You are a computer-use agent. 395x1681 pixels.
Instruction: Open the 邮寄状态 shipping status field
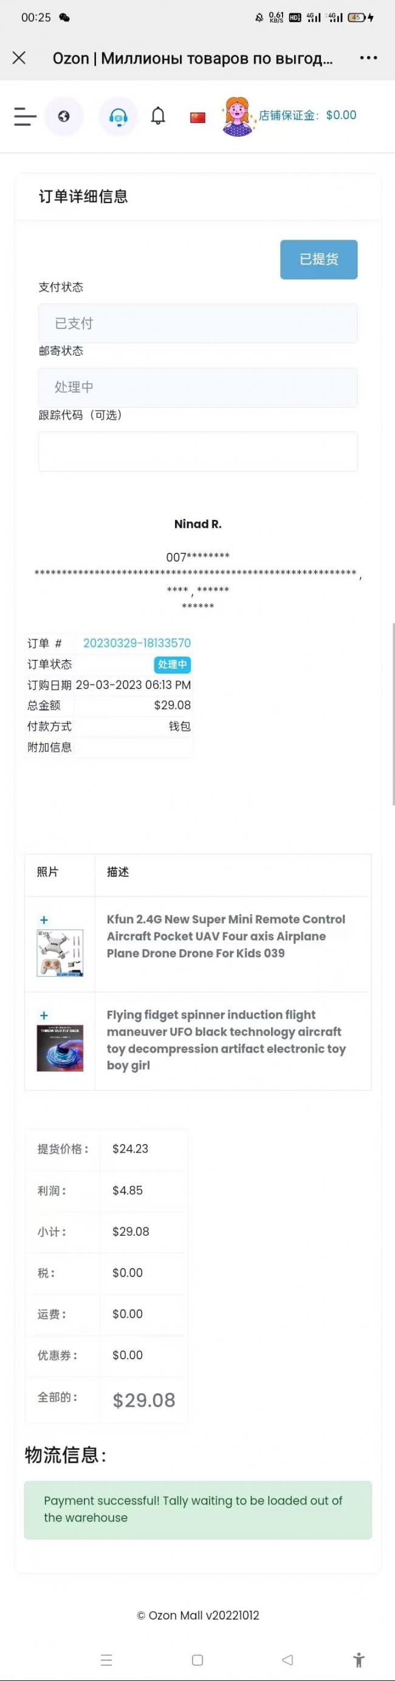pyautogui.click(x=197, y=387)
